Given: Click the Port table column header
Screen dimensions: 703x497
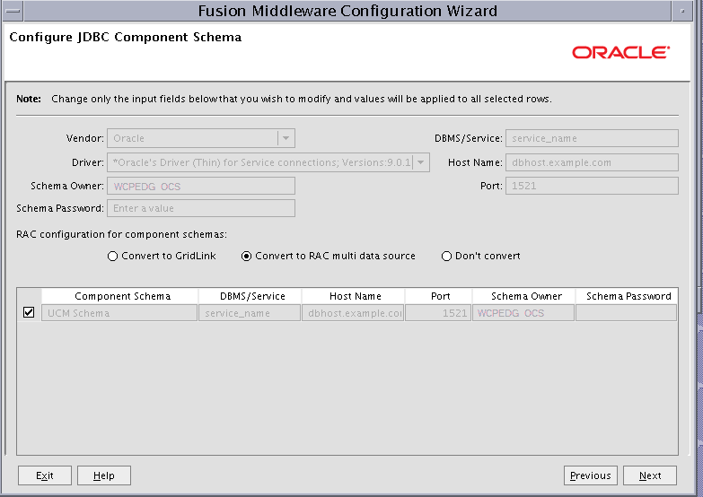Looking at the screenshot, I should [x=438, y=296].
